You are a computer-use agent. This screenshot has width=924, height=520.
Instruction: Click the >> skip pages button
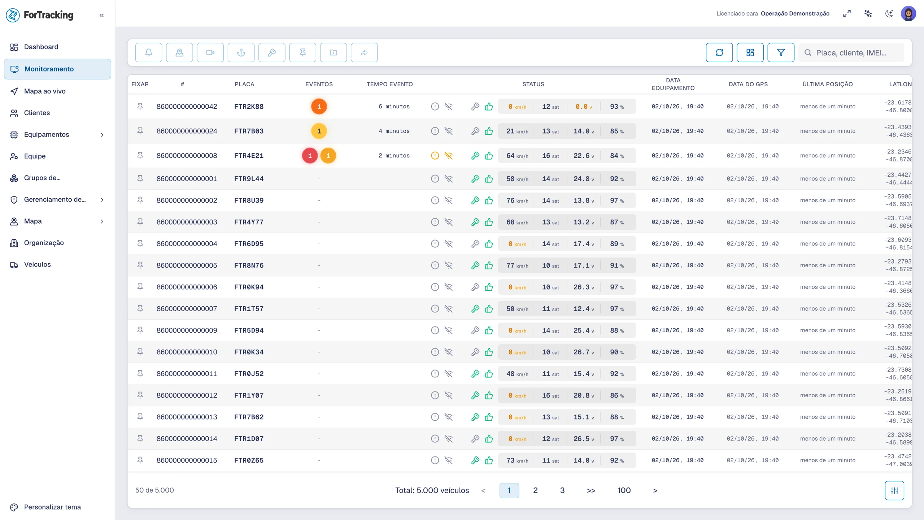(591, 490)
